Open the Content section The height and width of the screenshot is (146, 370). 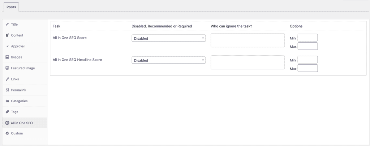[25, 35]
